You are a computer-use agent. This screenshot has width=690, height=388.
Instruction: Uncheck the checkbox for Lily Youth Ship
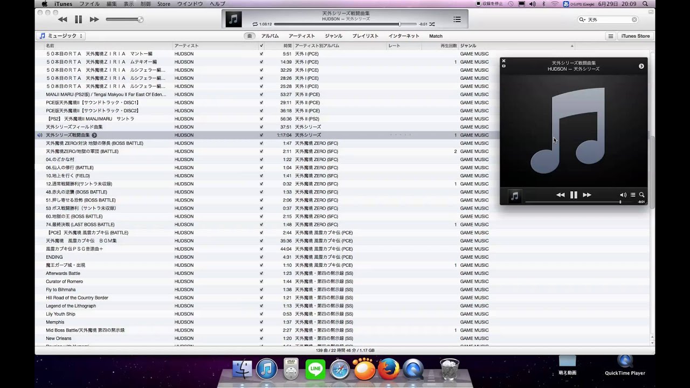click(x=261, y=314)
